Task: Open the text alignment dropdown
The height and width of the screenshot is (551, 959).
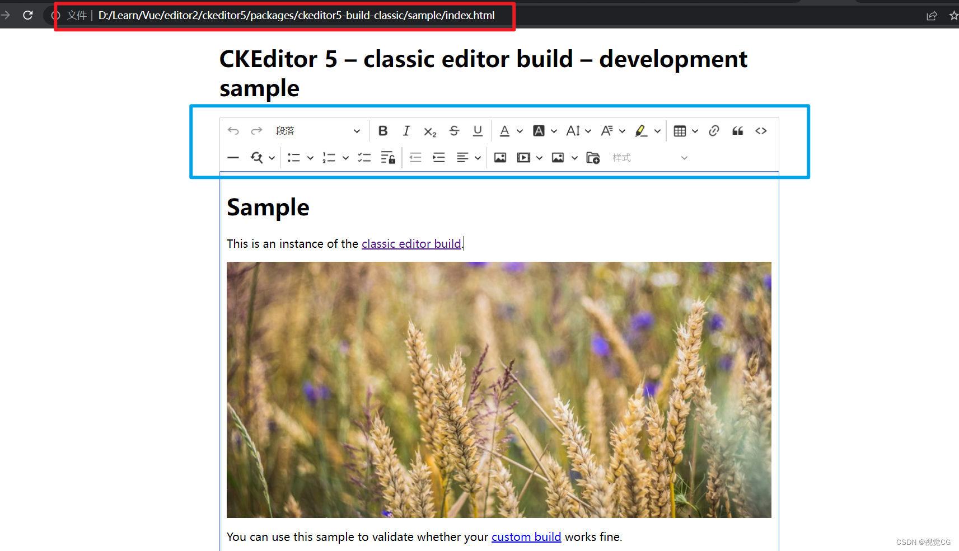Action: click(x=469, y=158)
